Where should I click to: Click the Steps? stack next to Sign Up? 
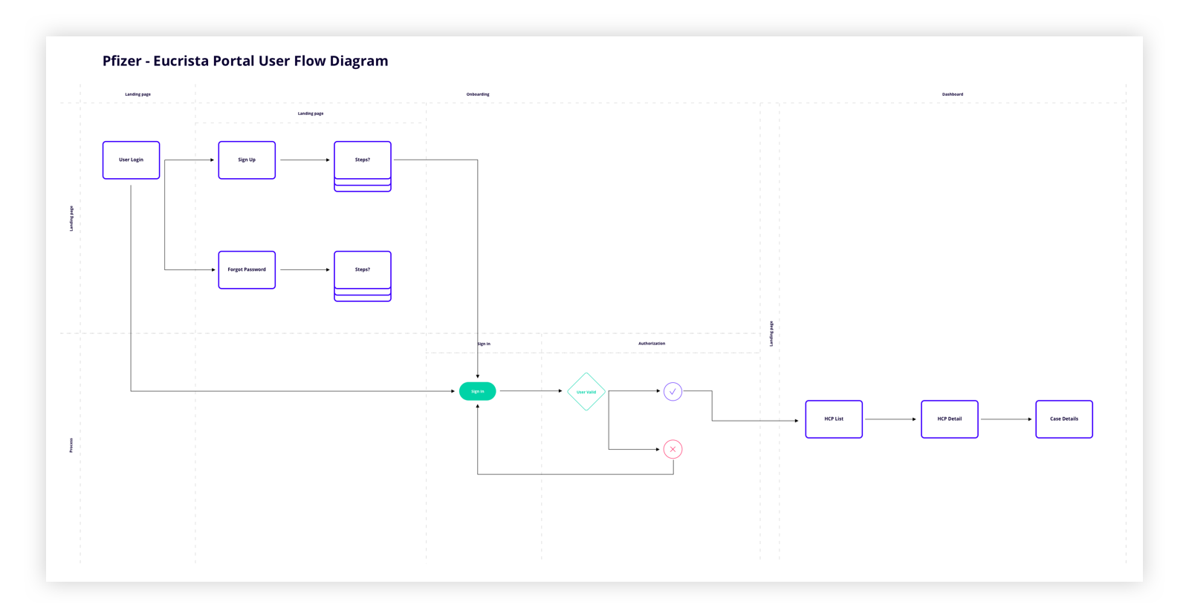click(363, 160)
